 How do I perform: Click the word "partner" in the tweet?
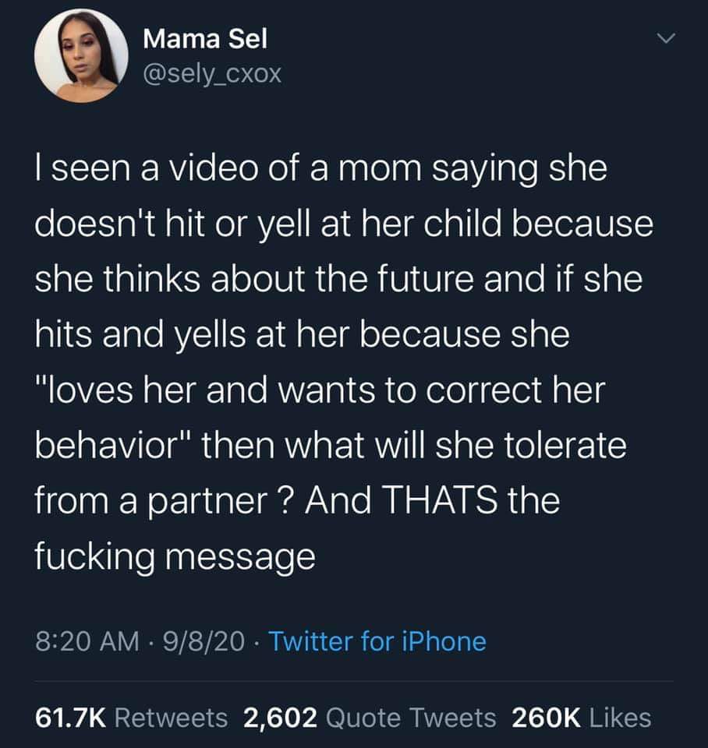(207, 502)
